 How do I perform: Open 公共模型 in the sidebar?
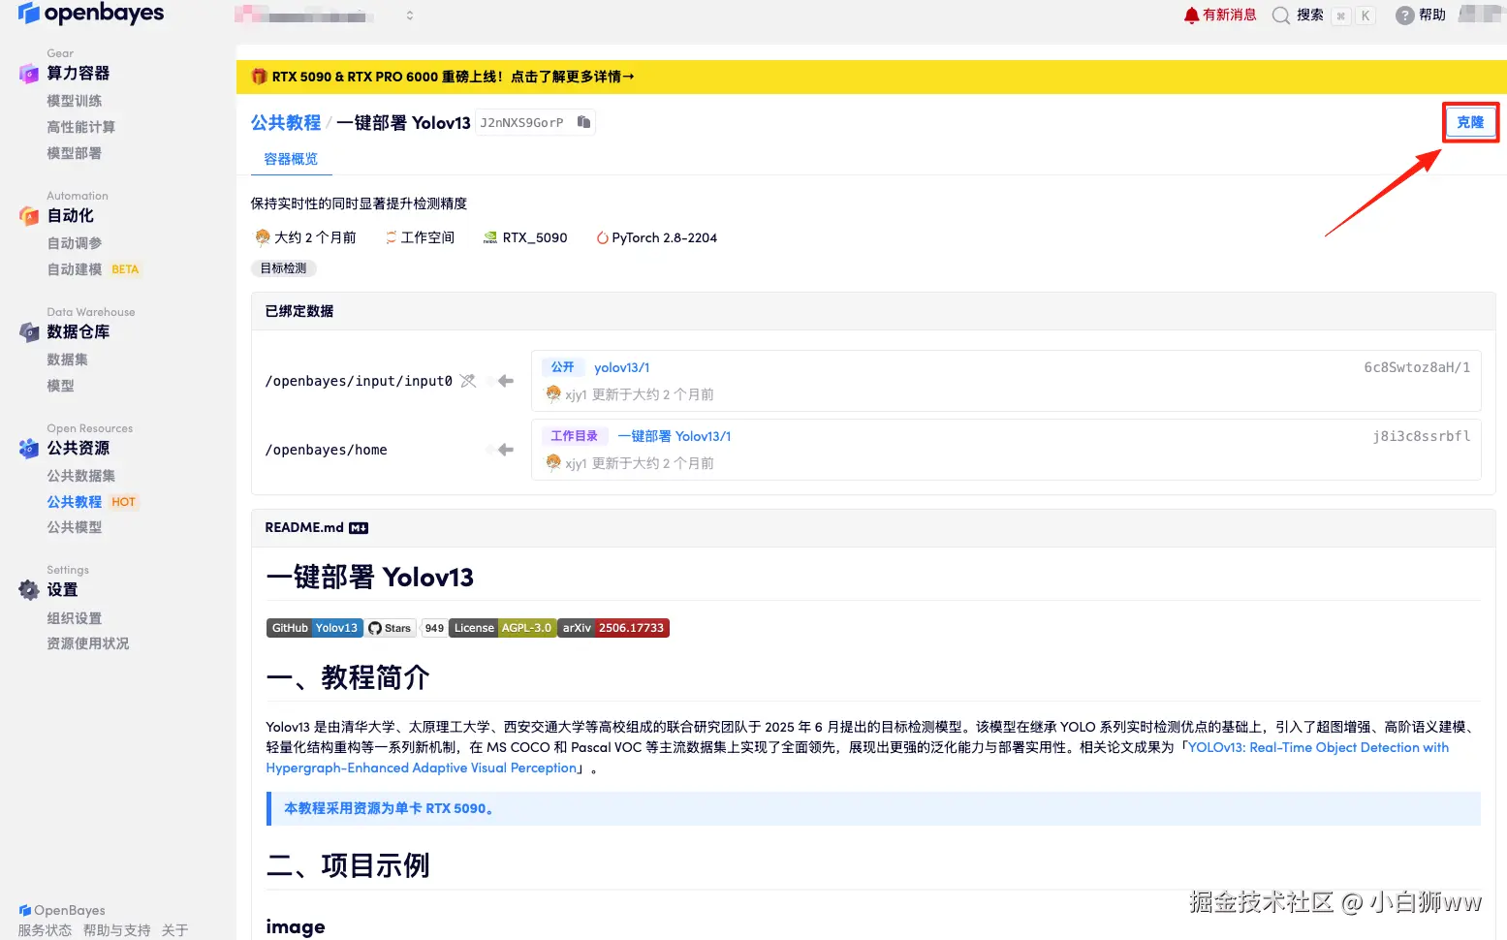[75, 527]
